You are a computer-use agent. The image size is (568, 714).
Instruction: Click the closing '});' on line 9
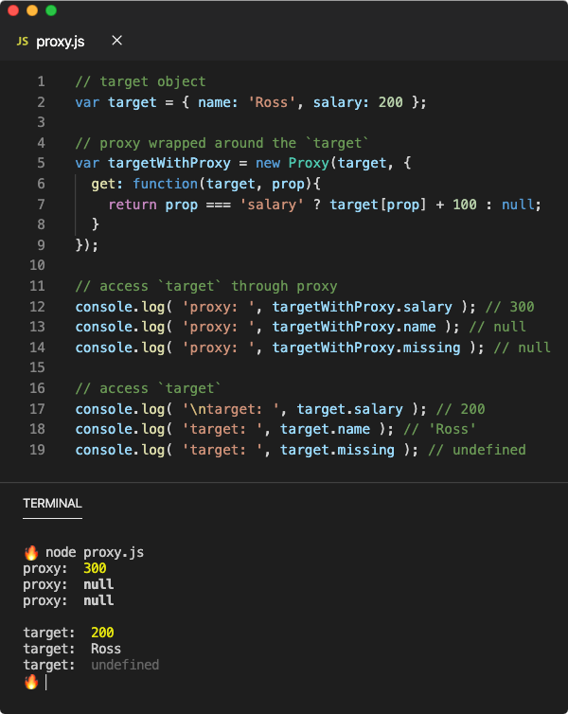pyautogui.click(x=86, y=245)
